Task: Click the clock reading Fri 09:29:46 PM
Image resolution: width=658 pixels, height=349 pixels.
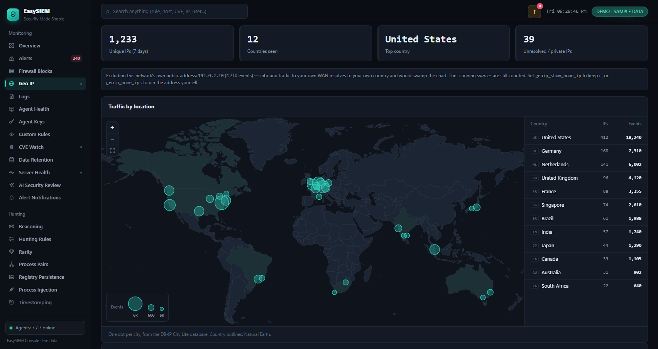Action: tap(567, 12)
